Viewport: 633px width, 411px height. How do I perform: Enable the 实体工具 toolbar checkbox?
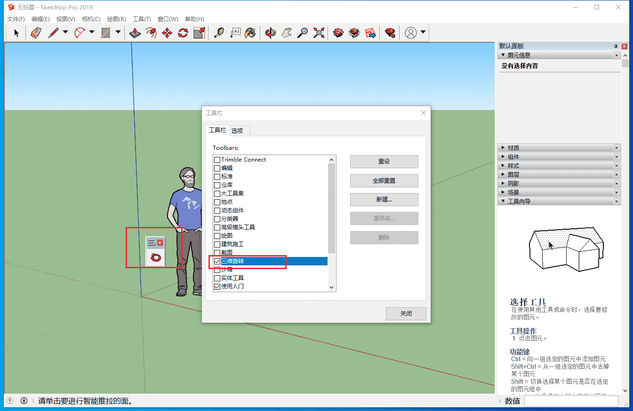217,278
